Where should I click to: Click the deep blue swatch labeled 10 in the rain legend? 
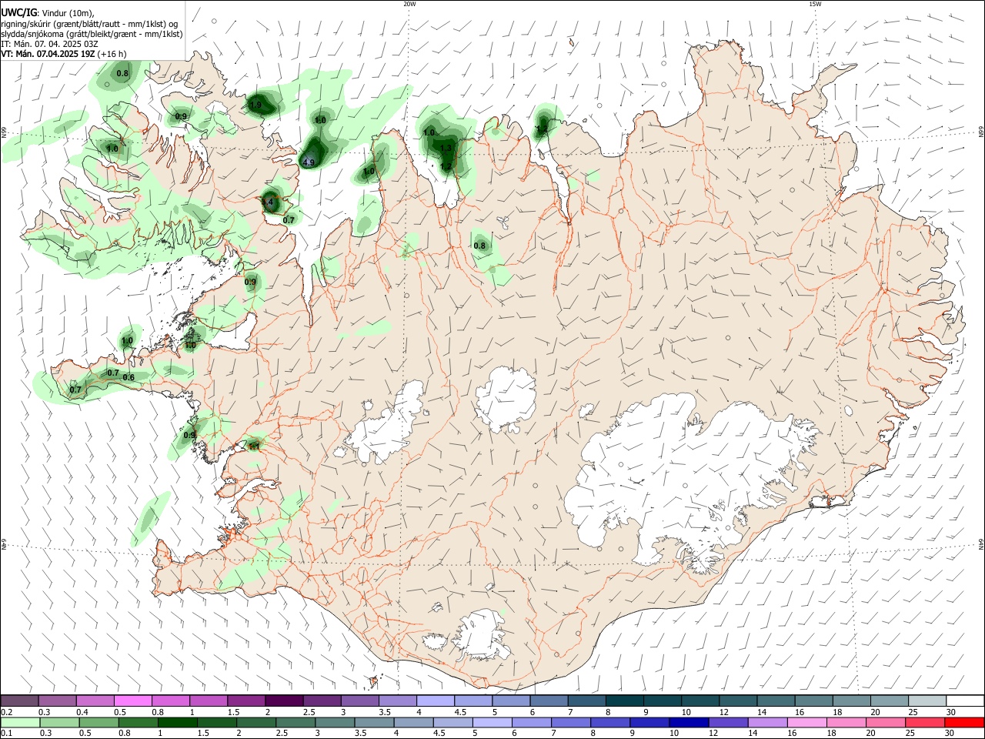[689, 723]
